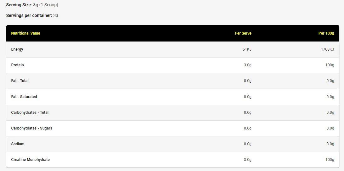The width and height of the screenshot is (344, 171).
Task: Click the Serving Size text line
Action: coord(32,5)
